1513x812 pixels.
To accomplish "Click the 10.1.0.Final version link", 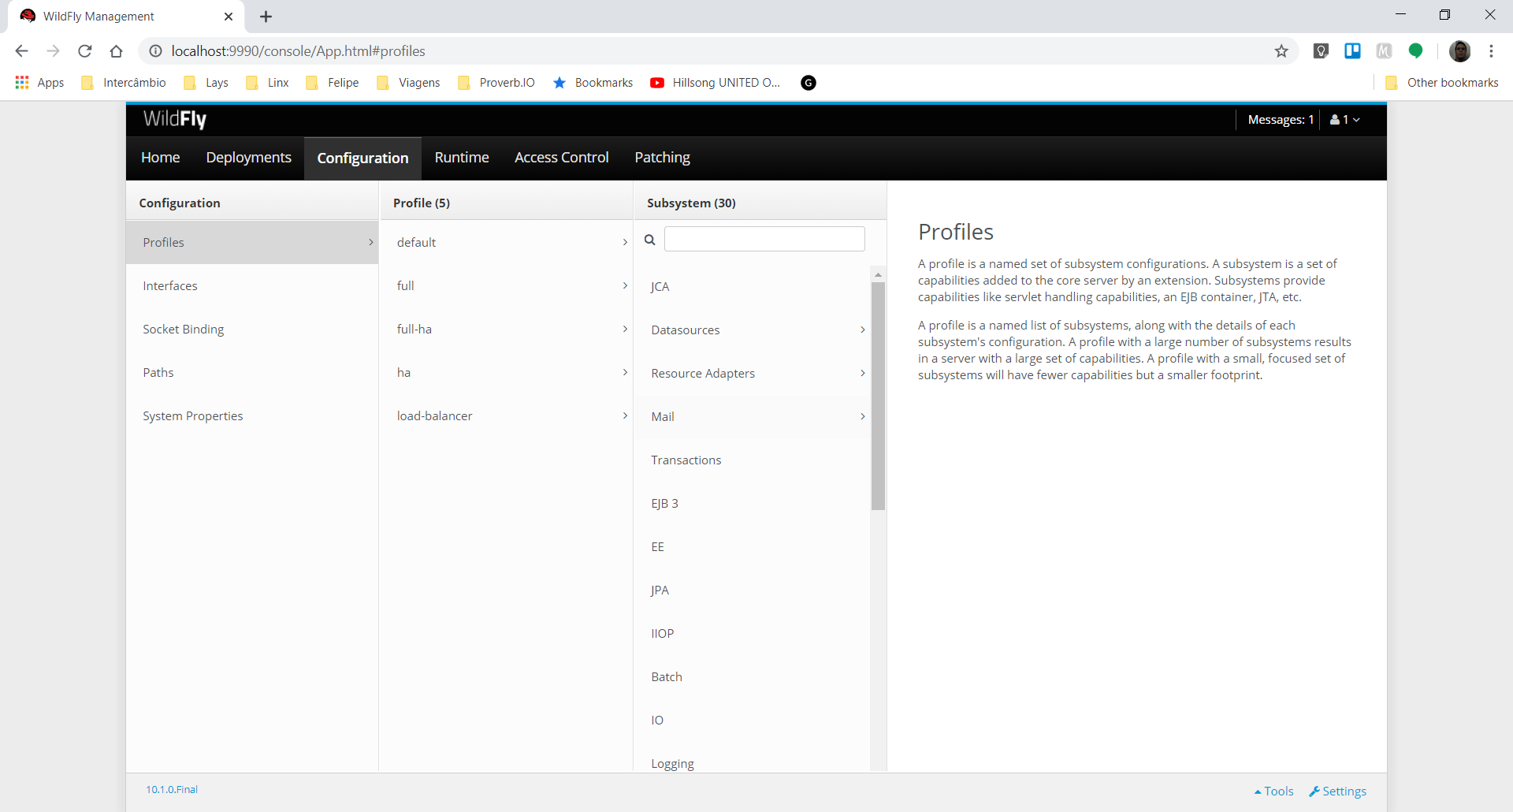I will [x=172, y=790].
